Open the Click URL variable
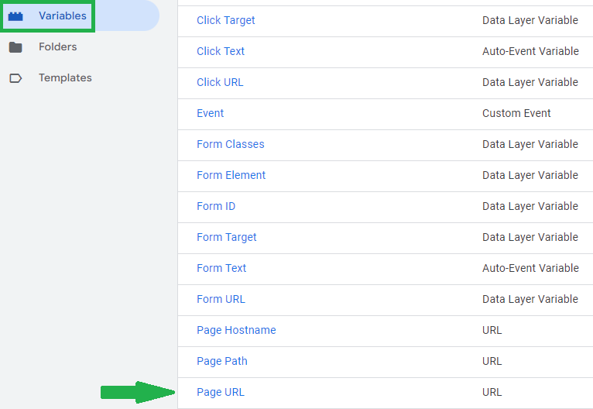The width and height of the screenshot is (593, 409). click(x=220, y=82)
